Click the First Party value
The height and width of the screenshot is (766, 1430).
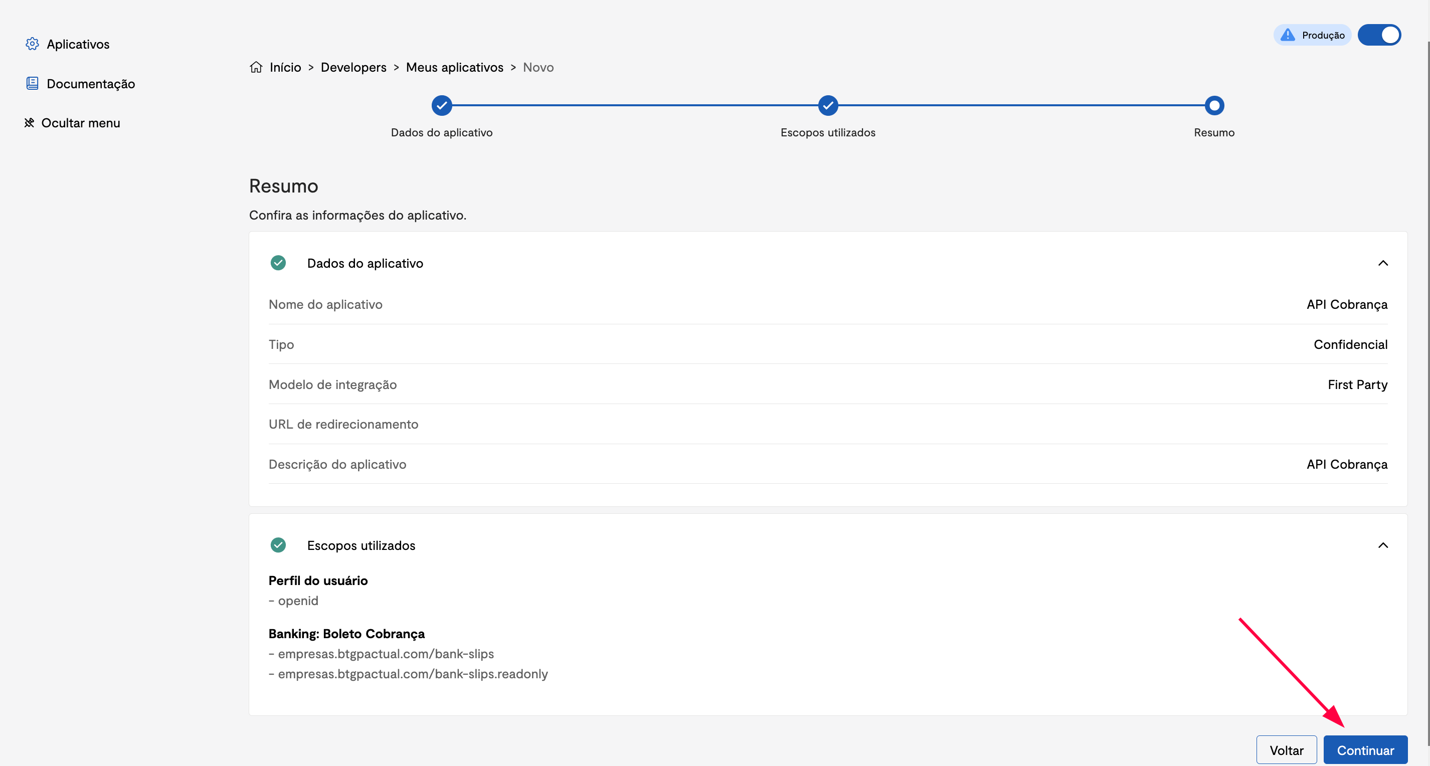pos(1357,384)
